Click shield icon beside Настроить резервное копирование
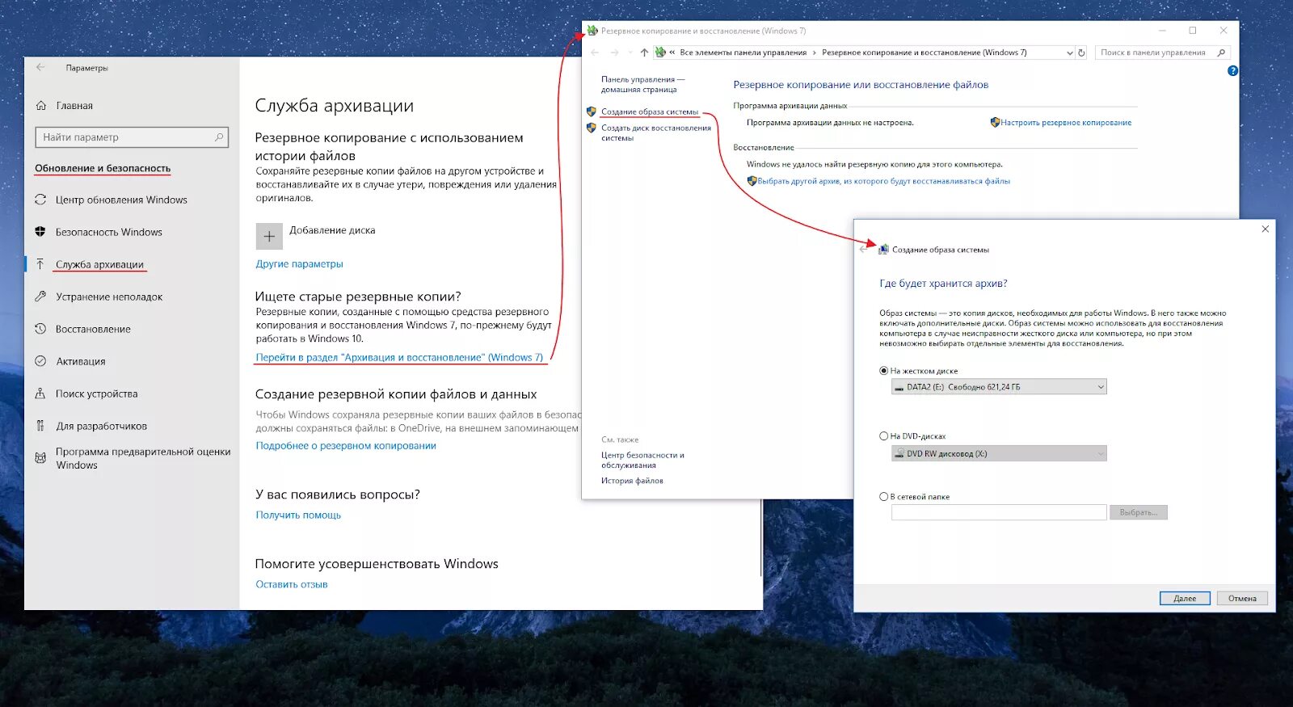 click(x=995, y=123)
